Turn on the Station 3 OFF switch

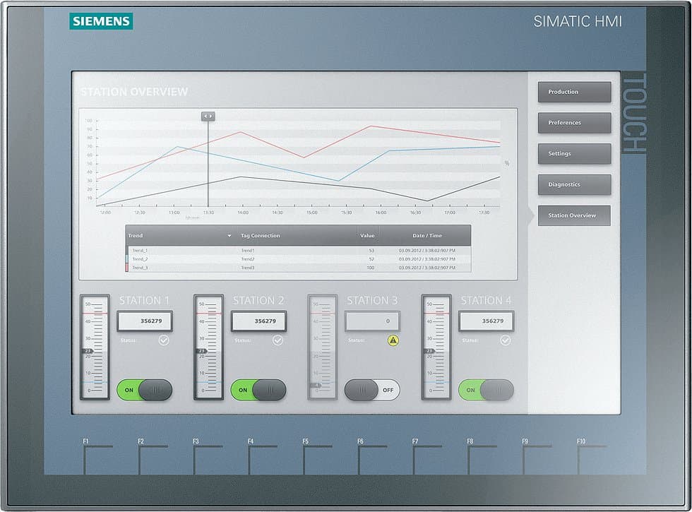tap(372, 390)
